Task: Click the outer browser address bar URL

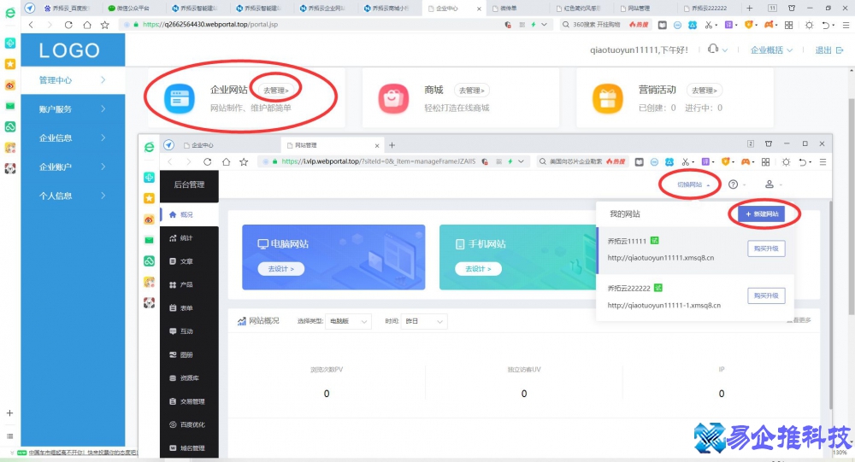Action: point(210,25)
